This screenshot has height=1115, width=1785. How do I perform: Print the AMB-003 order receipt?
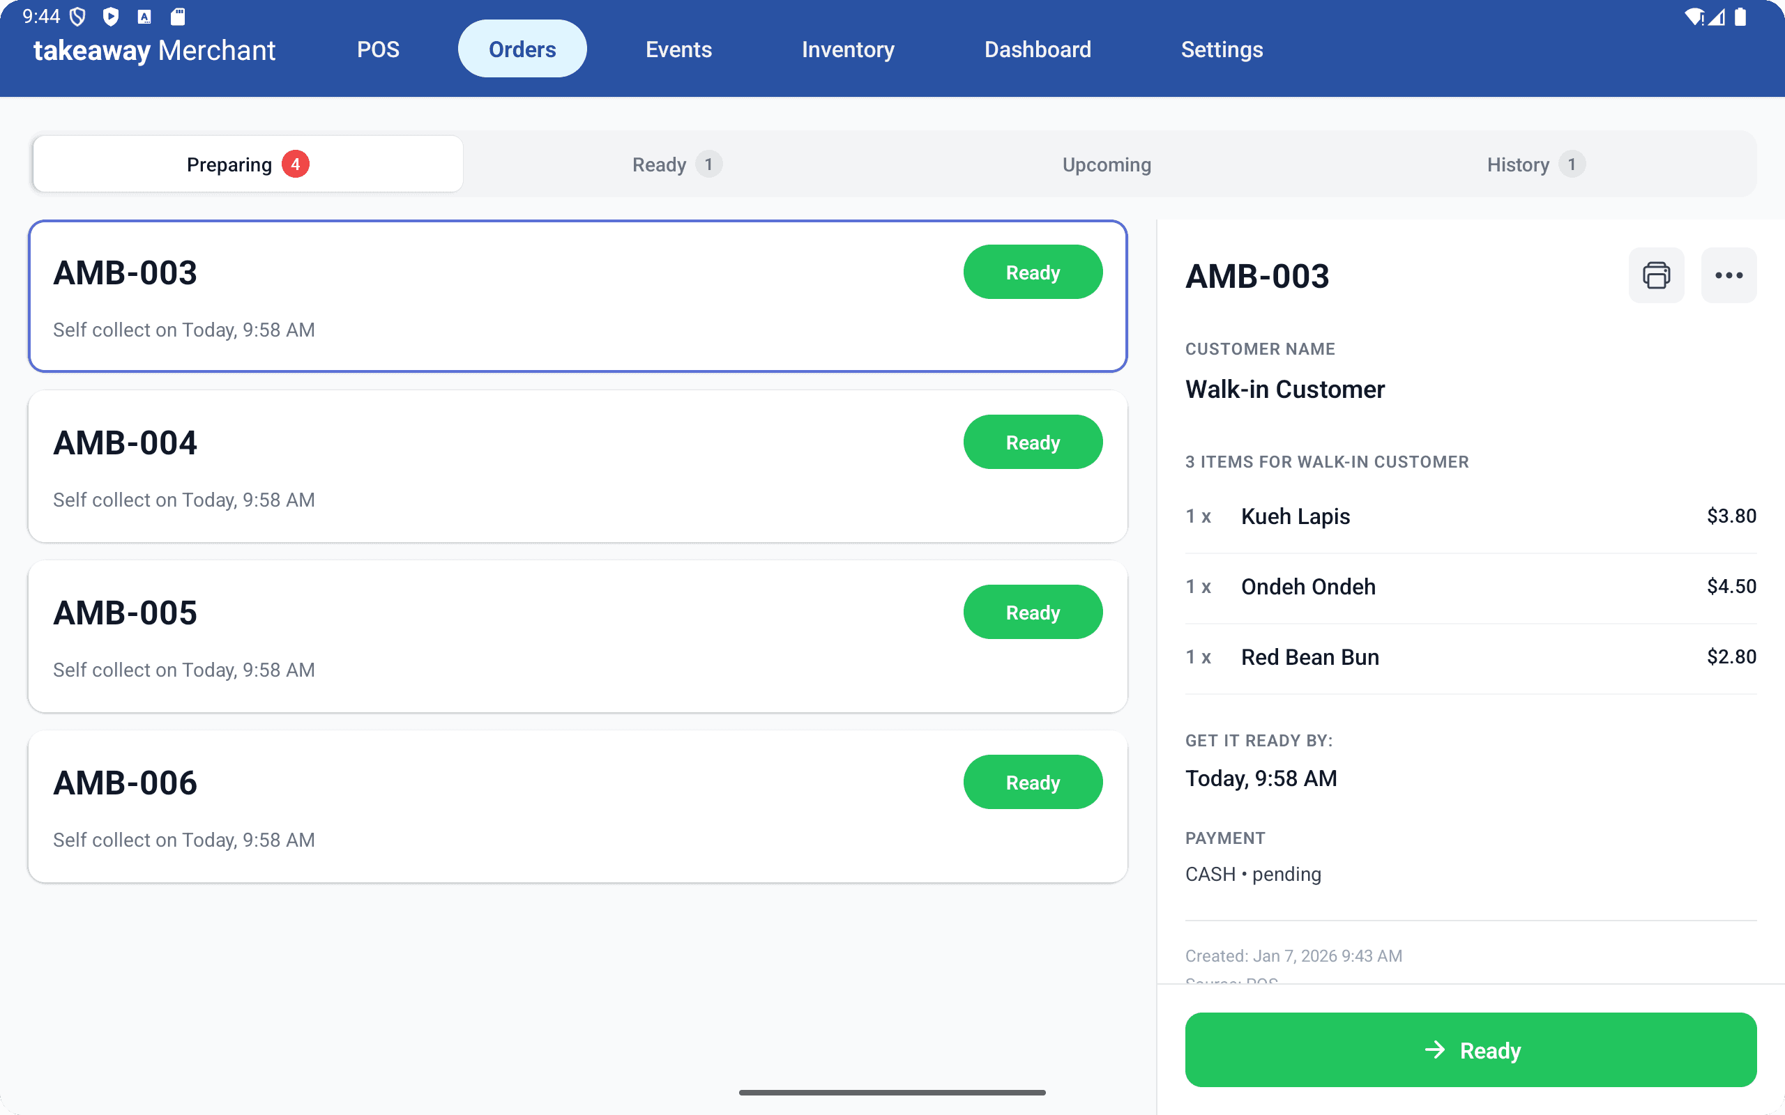pyautogui.click(x=1656, y=275)
